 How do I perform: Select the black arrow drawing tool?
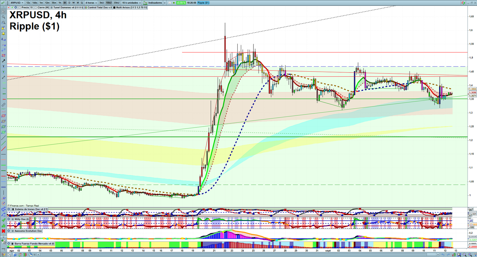(x=4, y=61)
